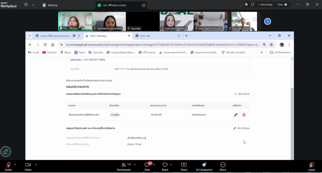Screen dimensions: 322x173
Task: Click the จัดการข้อมูล manage data link
Action: click(x=241, y=128)
